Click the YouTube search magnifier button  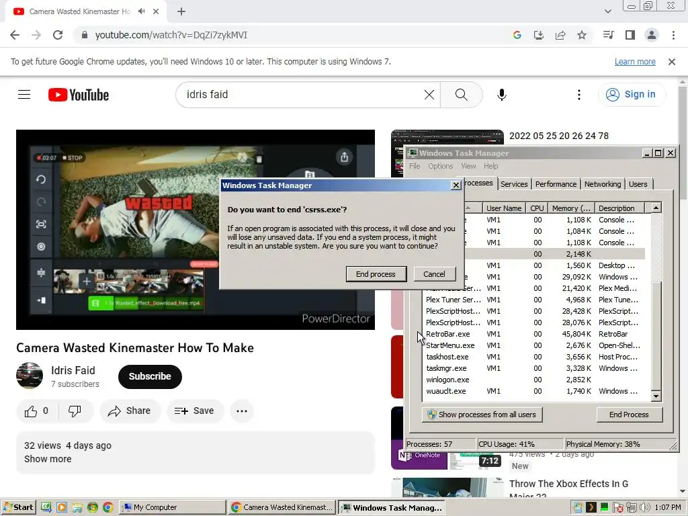(x=461, y=94)
